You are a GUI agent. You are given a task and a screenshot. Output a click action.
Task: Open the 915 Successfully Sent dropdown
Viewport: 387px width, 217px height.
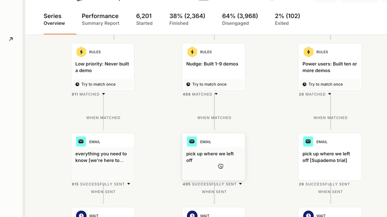pyautogui.click(x=129, y=184)
